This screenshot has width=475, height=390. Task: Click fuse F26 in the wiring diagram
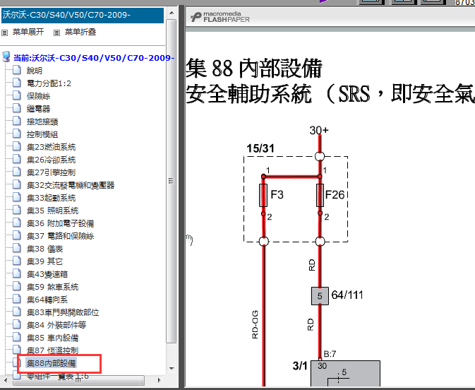[320, 195]
